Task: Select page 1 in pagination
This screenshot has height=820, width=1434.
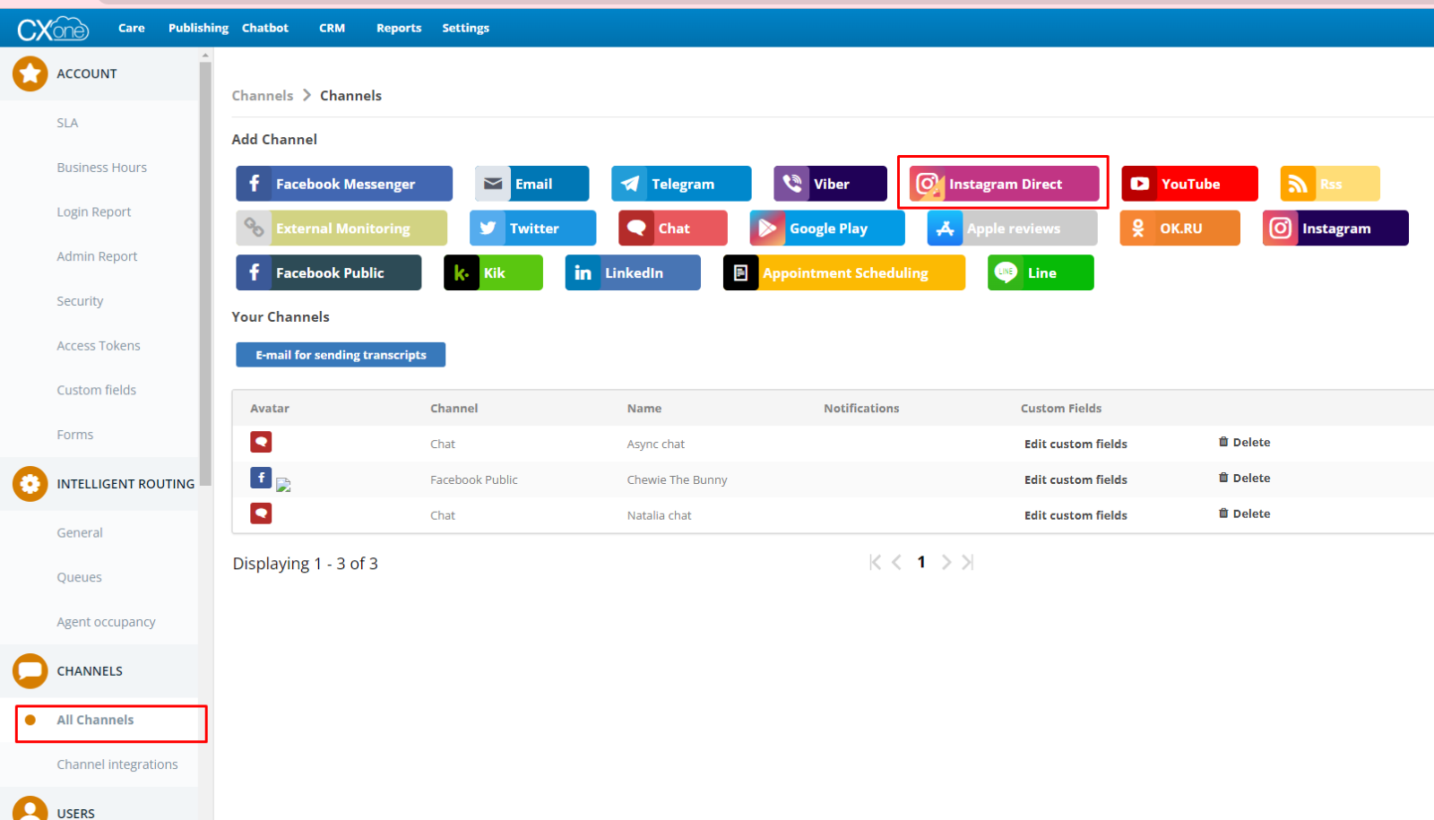Action: (921, 562)
